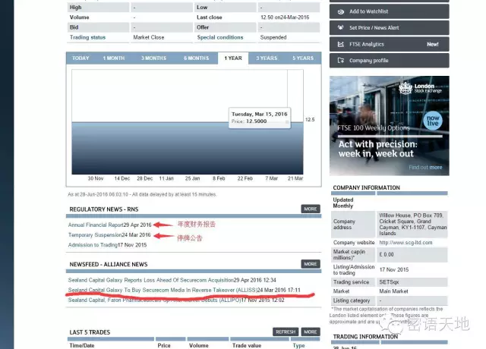The height and width of the screenshot is (349, 486).
Task: Switch chart to 3 MONTHS tab
Action: coord(153,58)
